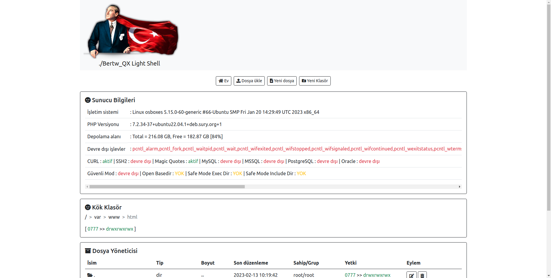This screenshot has width=551, height=278.
Task: Click the Sahip/Grup column header
Action: point(306,263)
